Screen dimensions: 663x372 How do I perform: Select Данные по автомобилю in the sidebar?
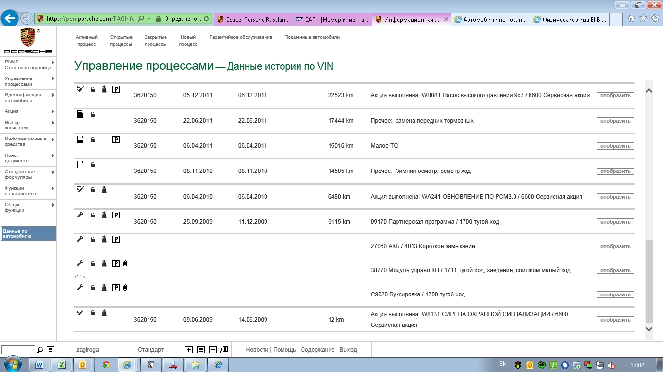[x=28, y=233]
